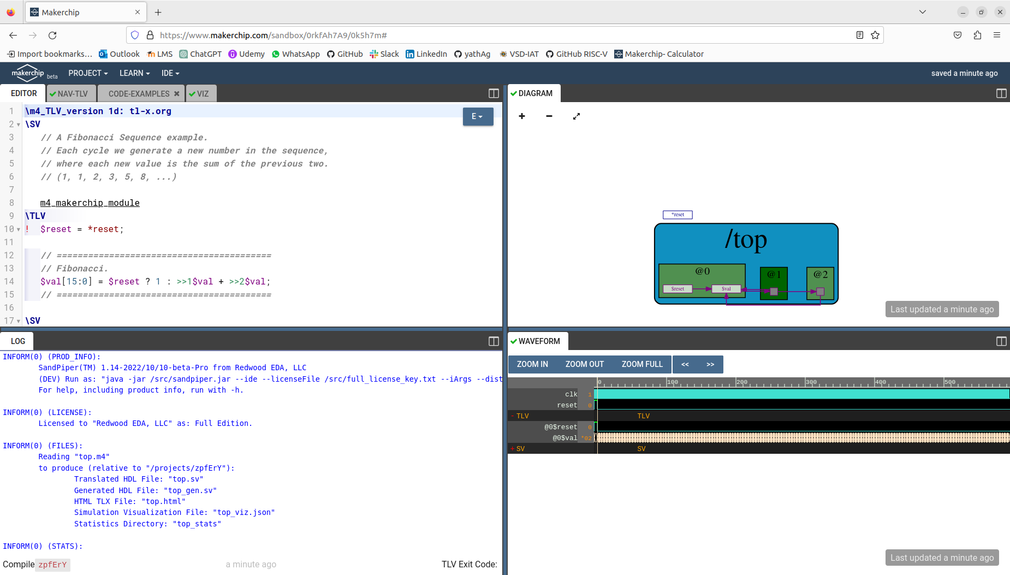This screenshot has height=575, width=1010.
Task: Close the CODE-EXAMPLES tab
Action: point(176,93)
